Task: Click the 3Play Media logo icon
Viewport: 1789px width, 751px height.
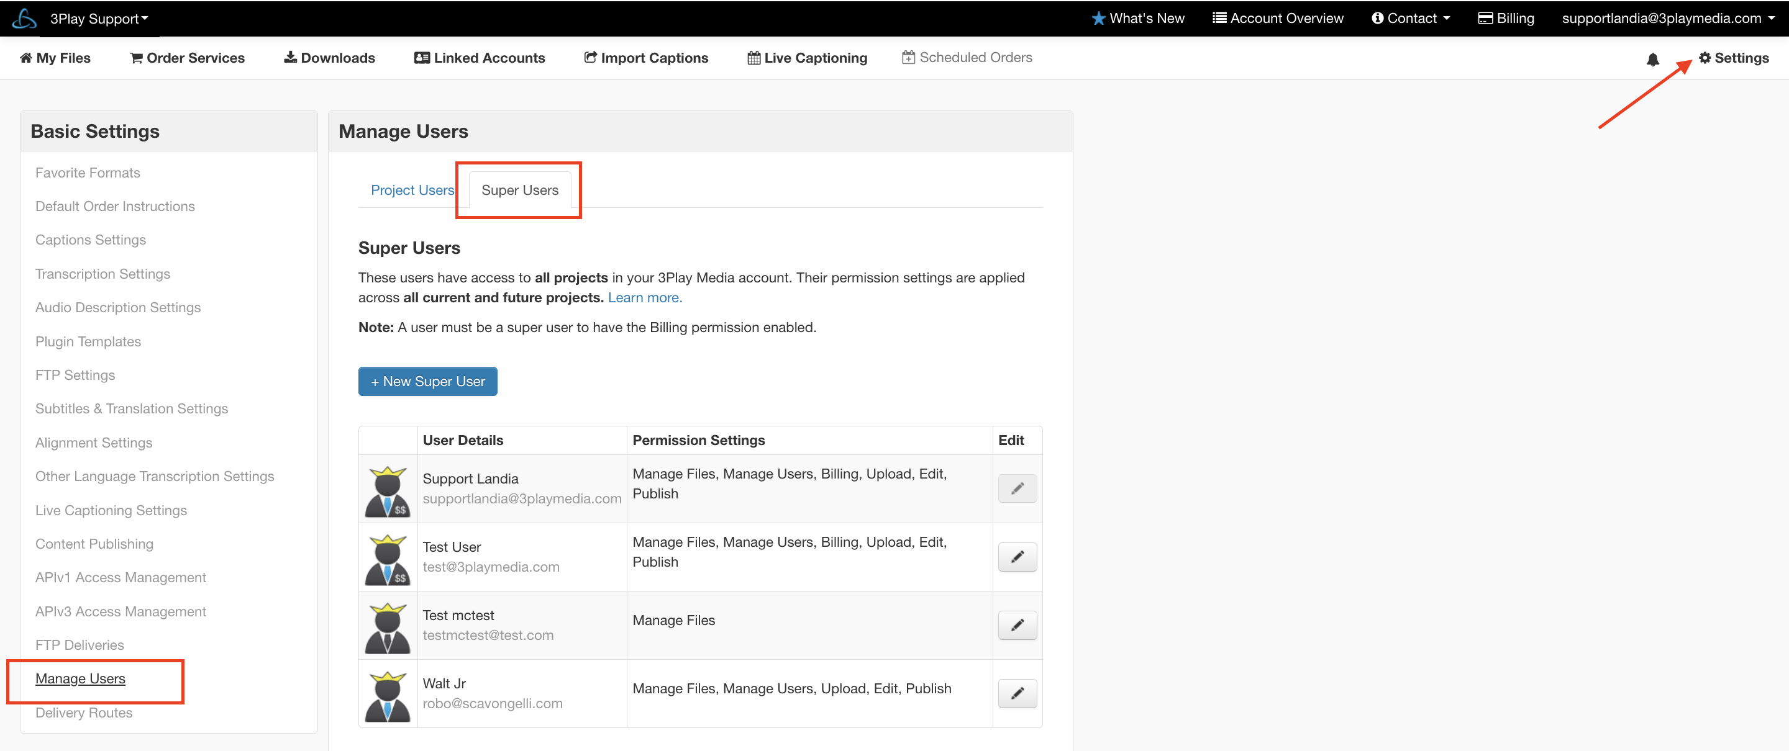Action: pos(24,19)
